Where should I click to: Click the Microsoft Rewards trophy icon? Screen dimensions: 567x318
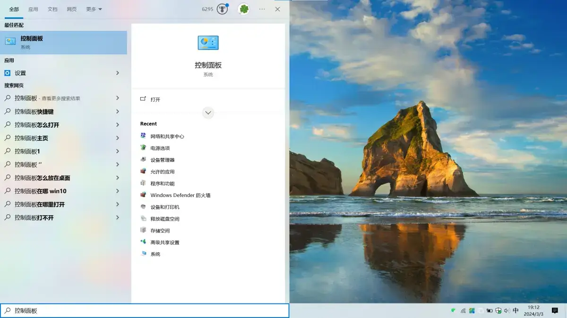[x=221, y=9]
